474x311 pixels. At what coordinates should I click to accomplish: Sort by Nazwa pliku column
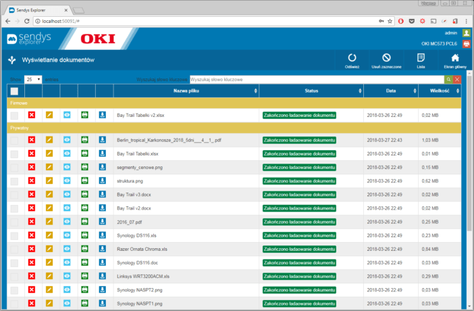(186, 91)
